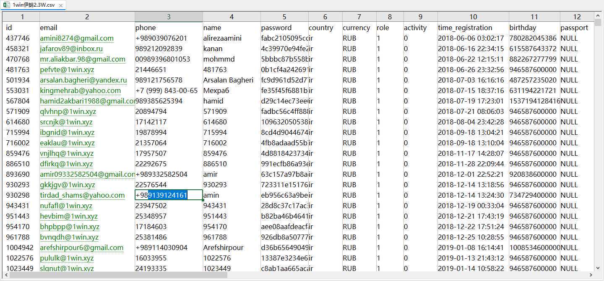
Task: Click the fill handle of selected phone cell
Action: [203, 200]
